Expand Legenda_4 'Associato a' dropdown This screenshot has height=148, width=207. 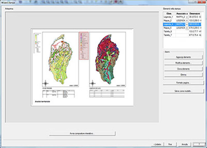(x=187, y=24)
